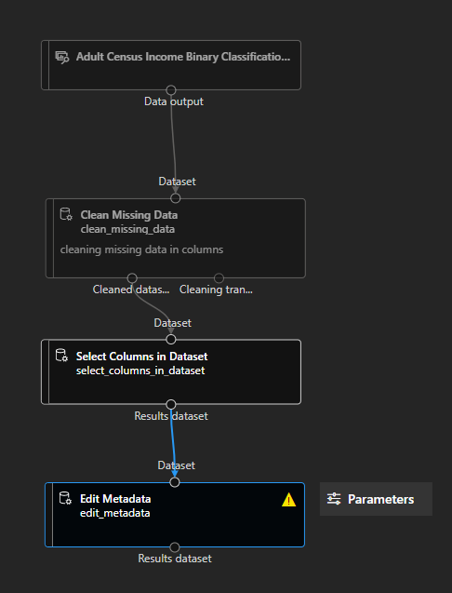The width and height of the screenshot is (452, 593).
Task: Click the Cleaned dataset output port
Action: (x=132, y=278)
